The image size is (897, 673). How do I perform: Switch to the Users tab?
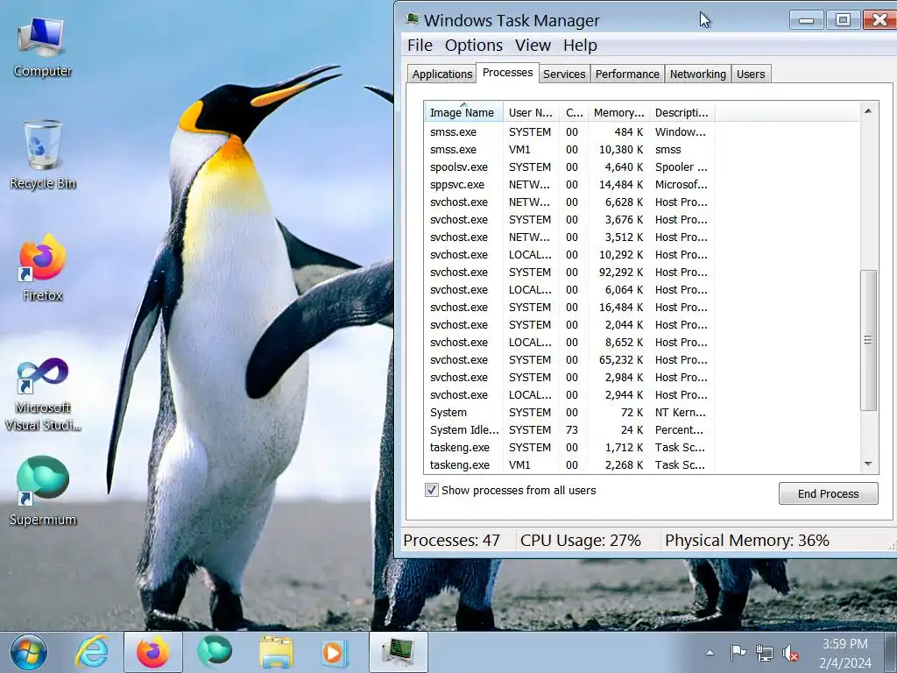click(751, 74)
